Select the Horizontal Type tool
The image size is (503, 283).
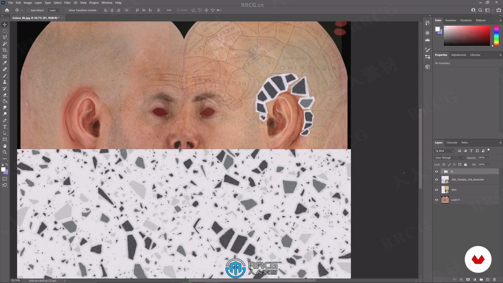coord(5,127)
